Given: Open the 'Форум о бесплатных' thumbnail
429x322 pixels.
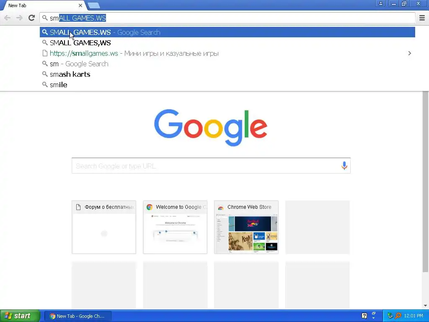Looking at the screenshot, I should coord(104,227).
